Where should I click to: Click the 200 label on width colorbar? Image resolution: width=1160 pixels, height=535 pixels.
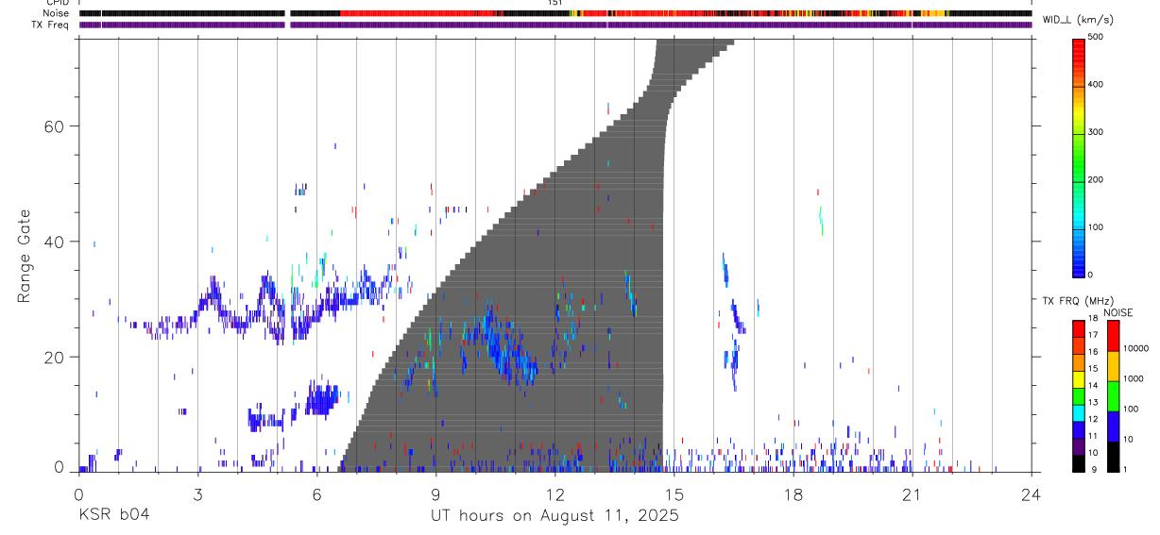point(1096,179)
